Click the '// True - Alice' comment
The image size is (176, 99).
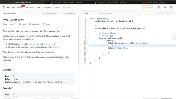coord(107,33)
